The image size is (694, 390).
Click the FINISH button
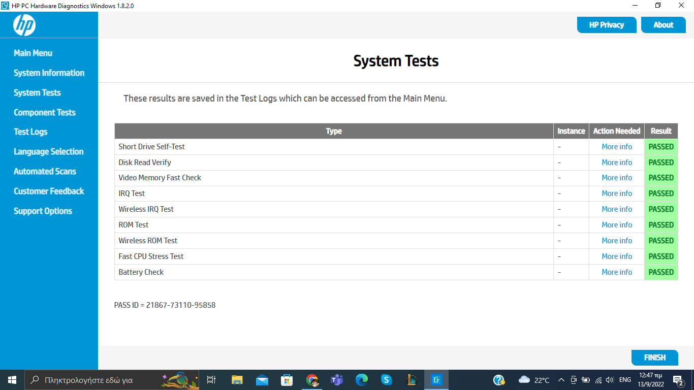tap(655, 357)
